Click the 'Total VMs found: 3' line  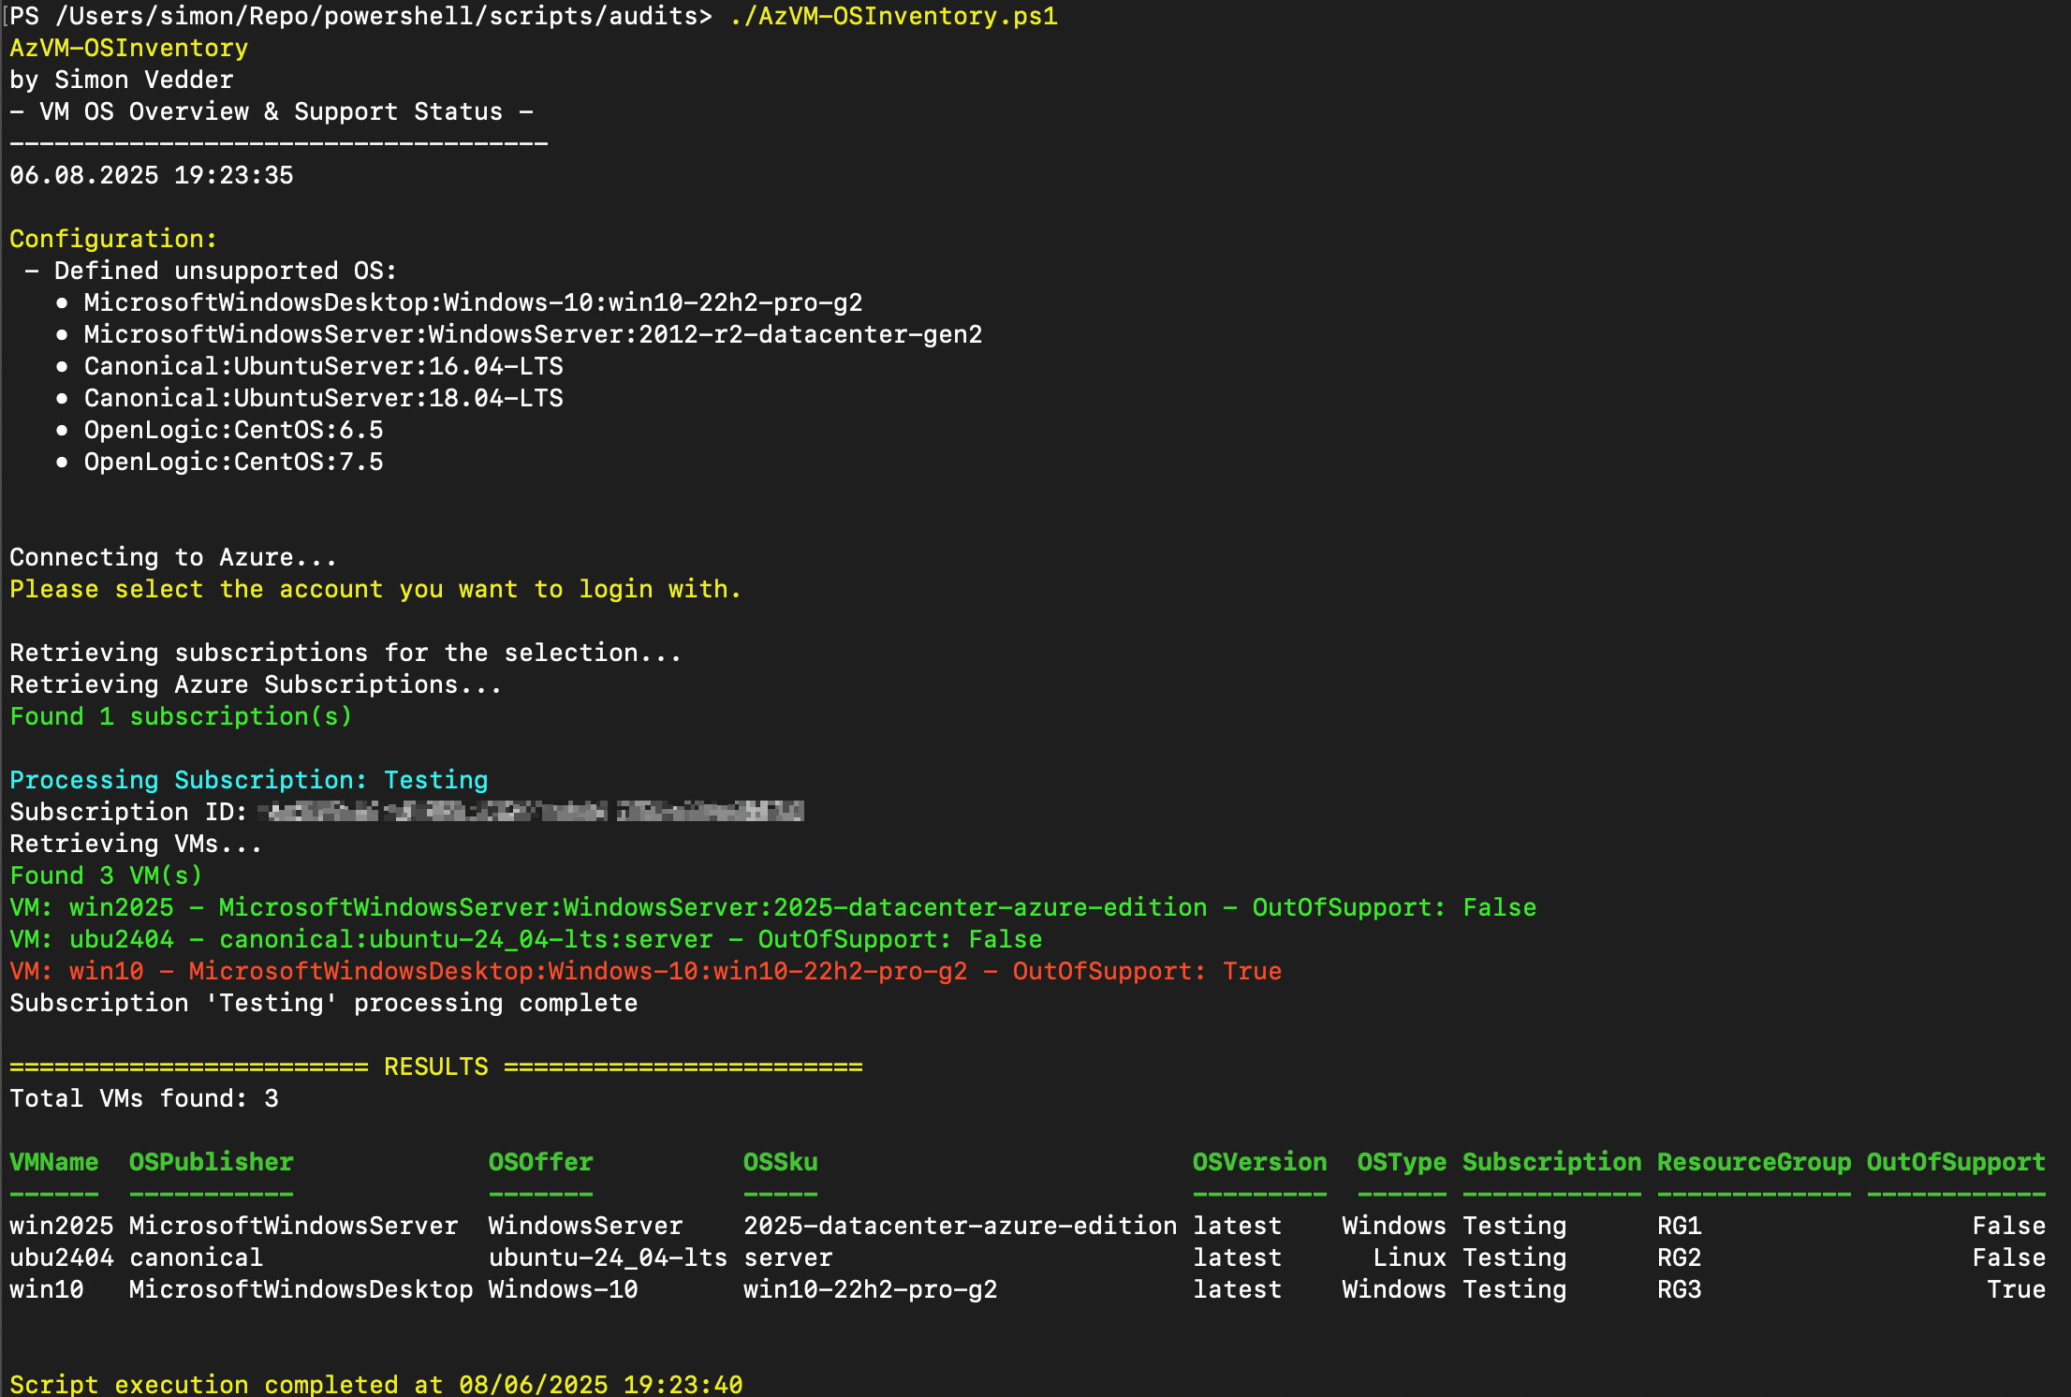point(143,1098)
